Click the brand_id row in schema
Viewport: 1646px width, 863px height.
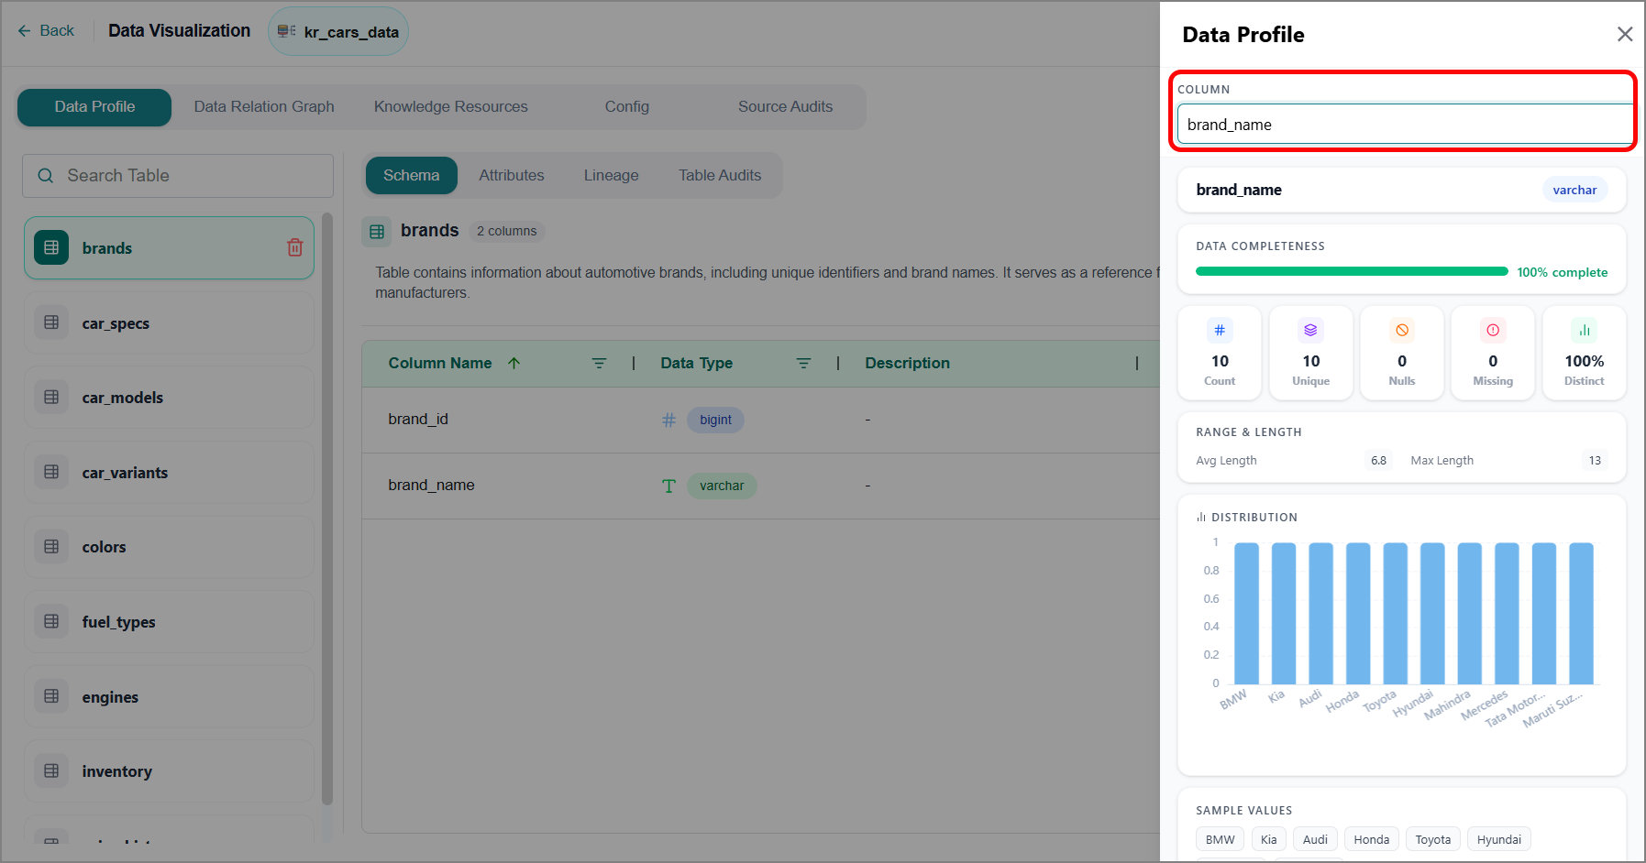[x=761, y=420]
